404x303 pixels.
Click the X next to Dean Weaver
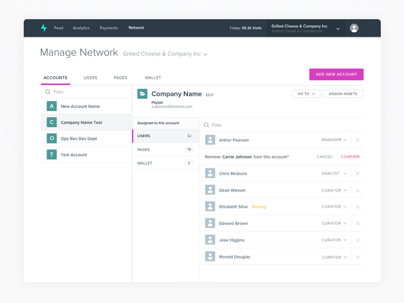tap(358, 190)
